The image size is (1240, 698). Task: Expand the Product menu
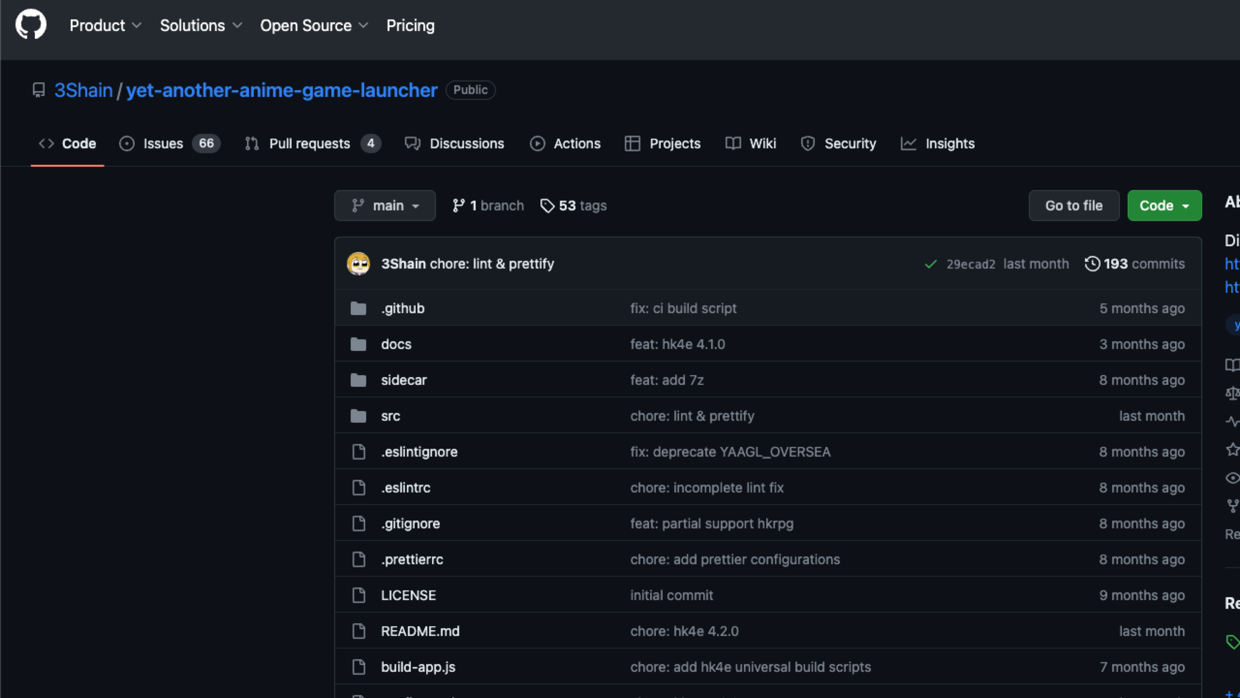(x=105, y=25)
